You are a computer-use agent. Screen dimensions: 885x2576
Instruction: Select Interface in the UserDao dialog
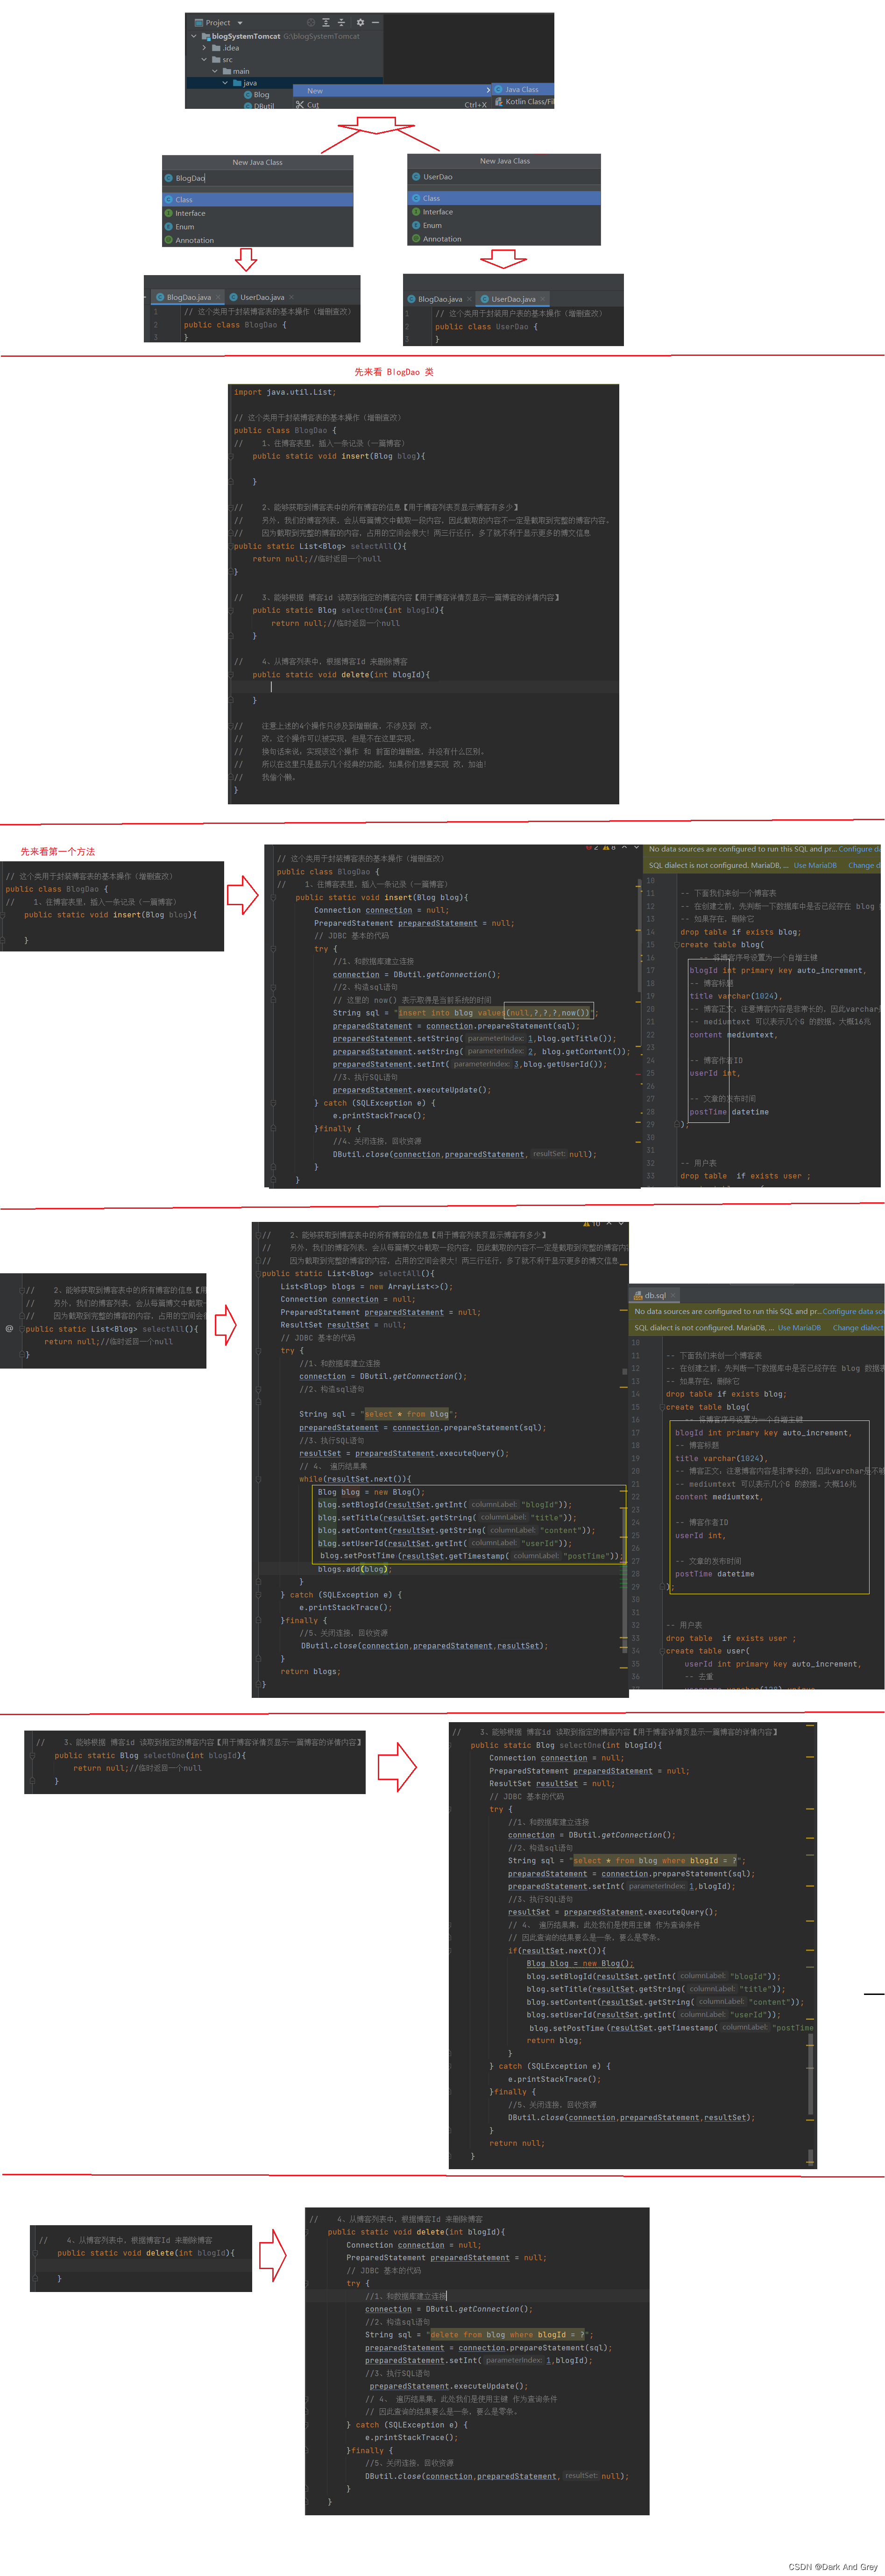coord(505,212)
